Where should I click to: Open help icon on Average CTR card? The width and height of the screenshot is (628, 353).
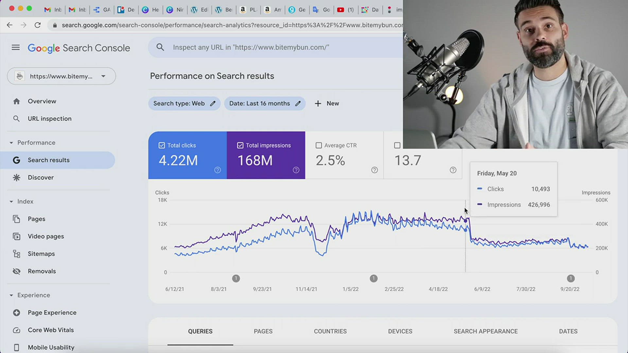tap(375, 170)
